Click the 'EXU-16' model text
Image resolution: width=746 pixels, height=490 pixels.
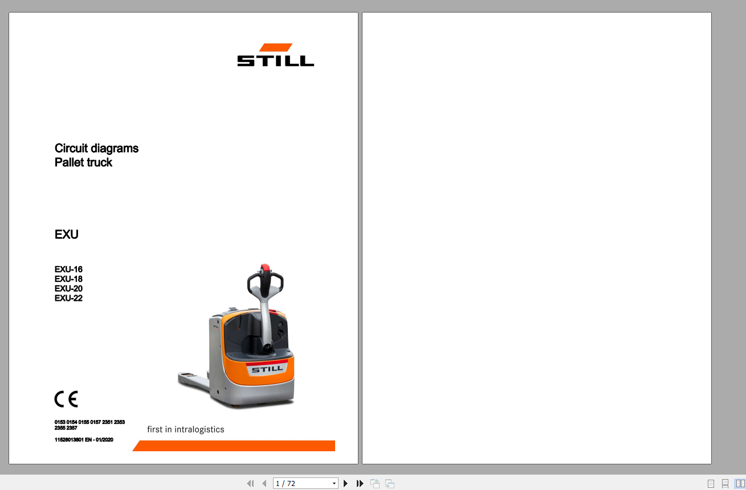pyautogui.click(x=68, y=269)
